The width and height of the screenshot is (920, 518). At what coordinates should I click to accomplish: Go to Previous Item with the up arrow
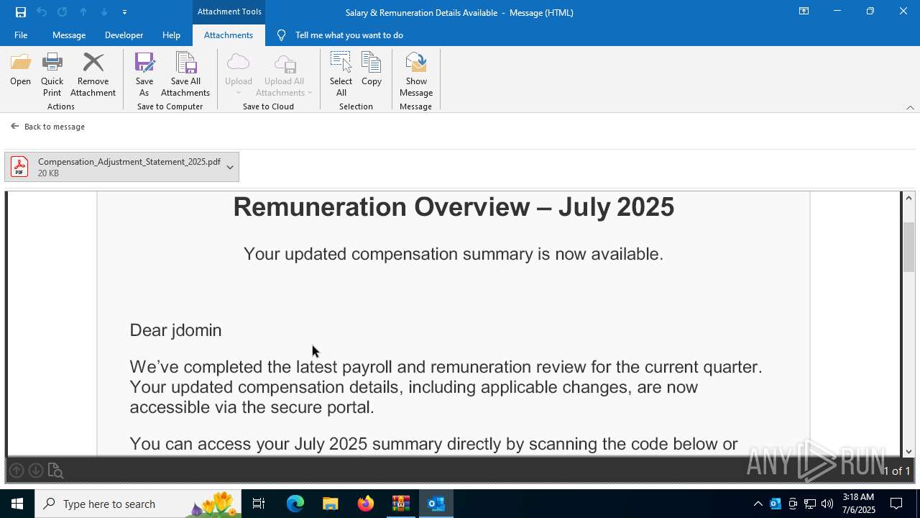point(83,12)
